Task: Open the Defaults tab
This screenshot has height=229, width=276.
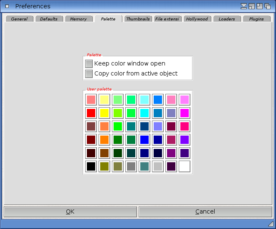Action: coord(49,19)
